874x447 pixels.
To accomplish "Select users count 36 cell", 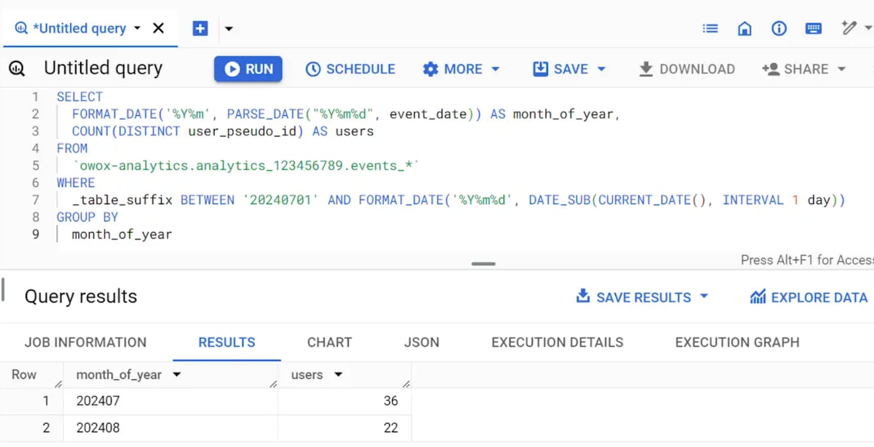I will [x=390, y=401].
